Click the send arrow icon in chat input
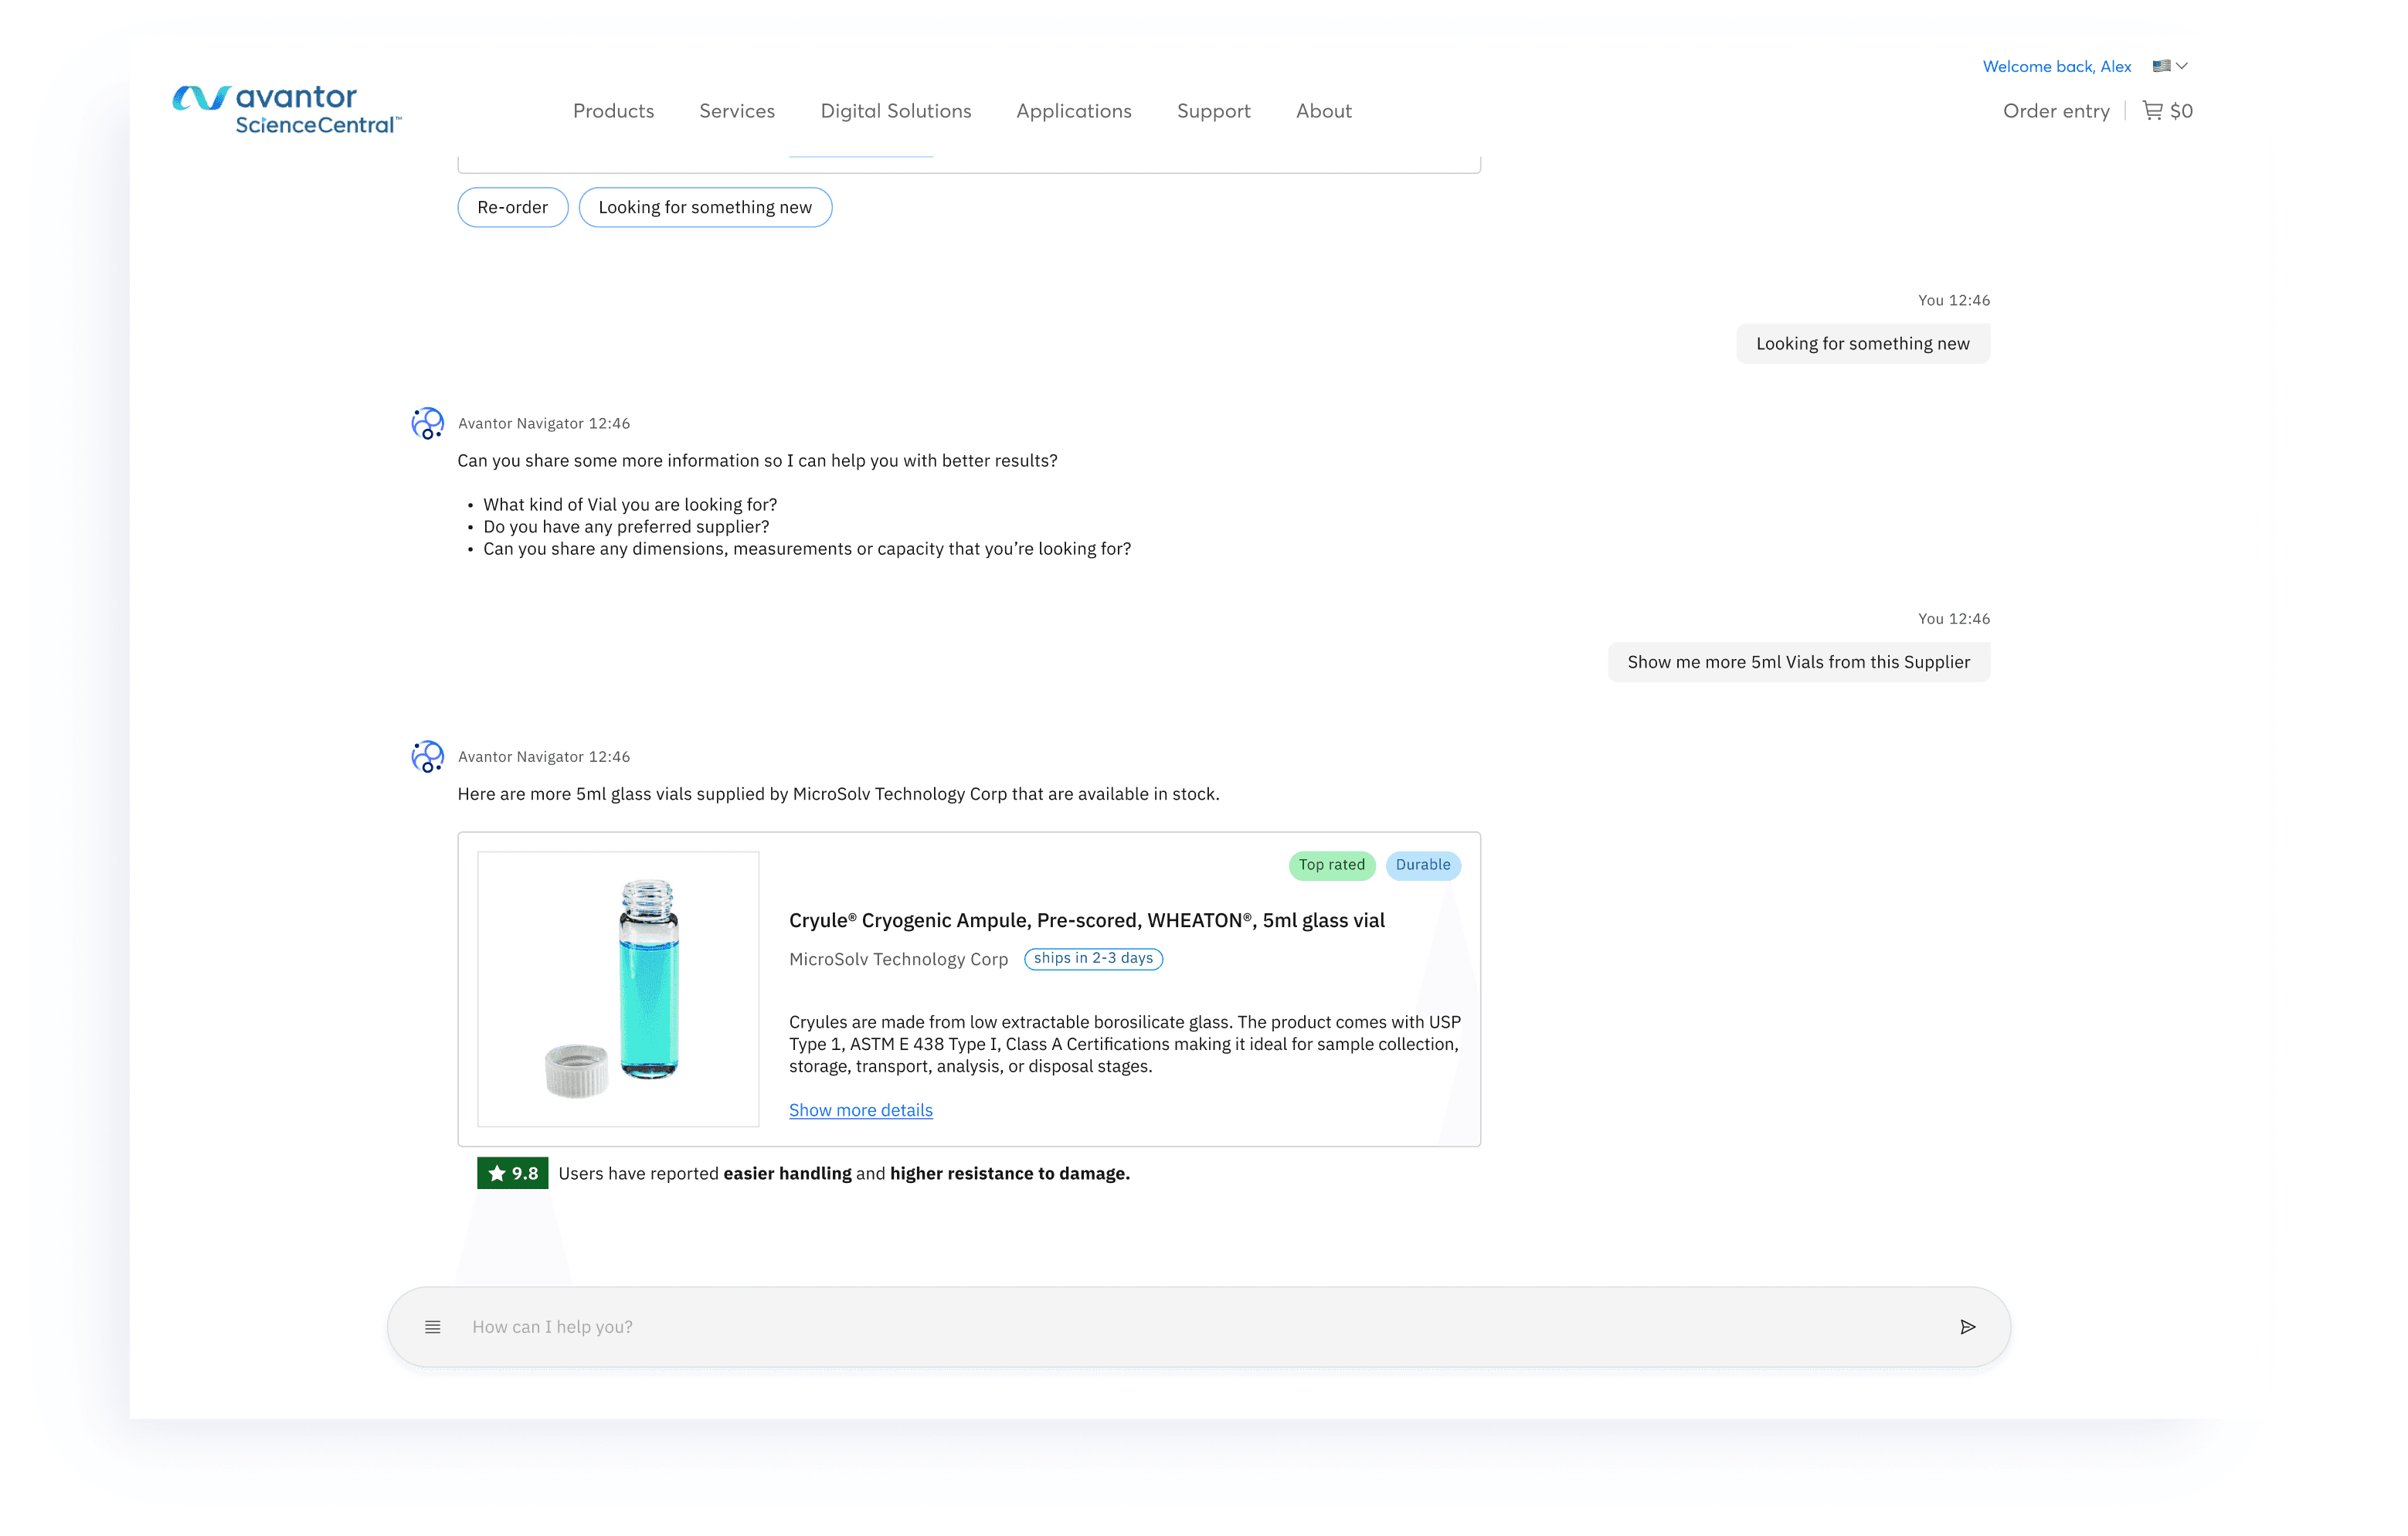The height and width of the screenshot is (1536, 2408). 1967,1327
